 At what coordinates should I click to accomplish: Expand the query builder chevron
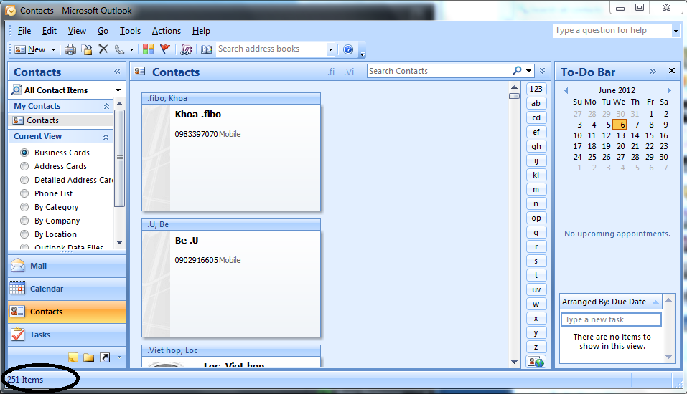coord(543,71)
